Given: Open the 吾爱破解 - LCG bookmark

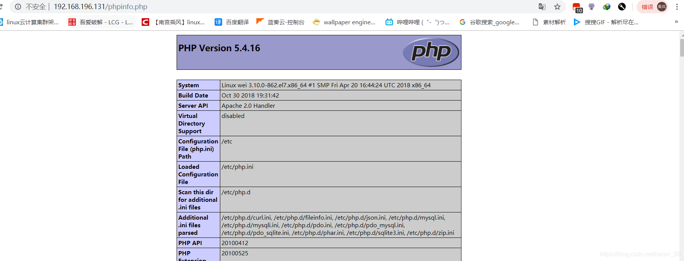Looking at the screenshot, I should (101, 22).
